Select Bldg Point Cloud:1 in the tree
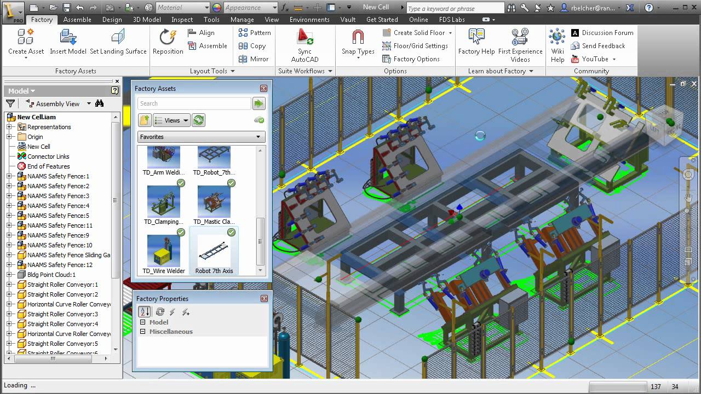Screen dimensions: 701x394 click(51, 275)
